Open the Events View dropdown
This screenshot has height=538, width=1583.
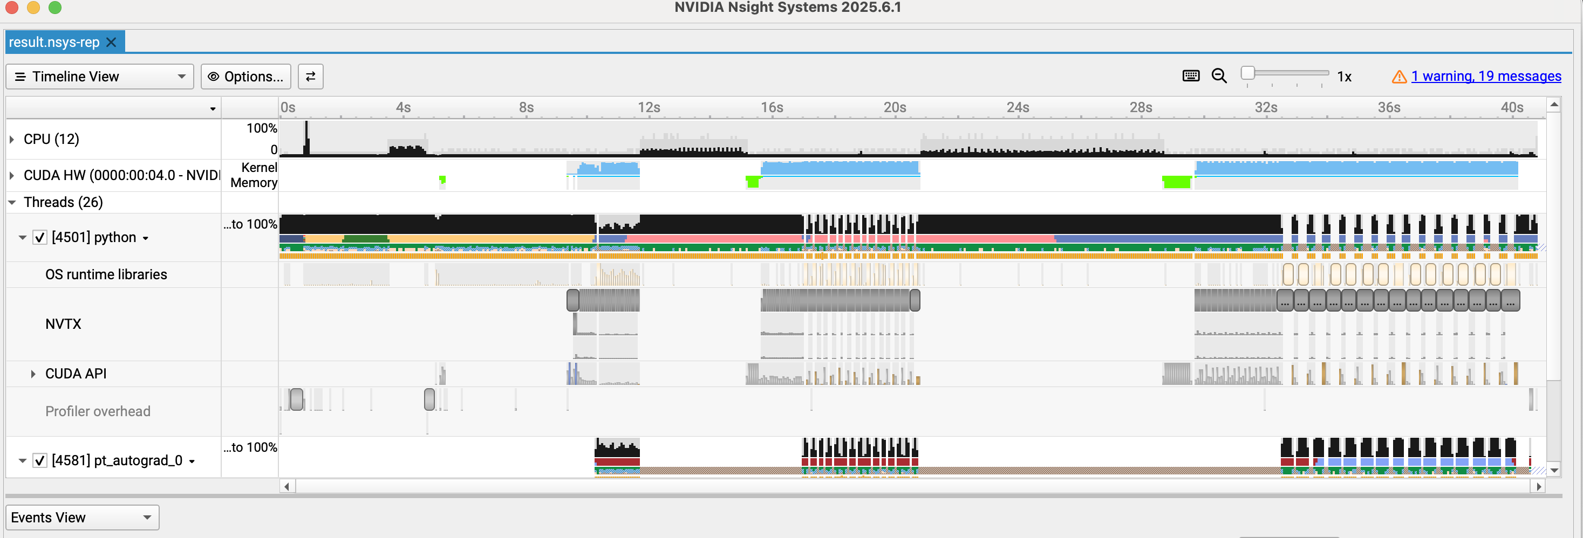click(x=81, y=517)
